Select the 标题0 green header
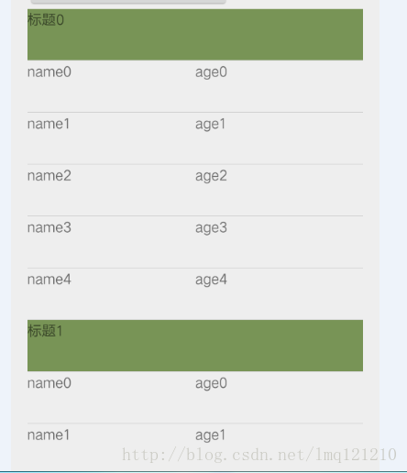This screenshot has height=473, width=407. (195, 35)
